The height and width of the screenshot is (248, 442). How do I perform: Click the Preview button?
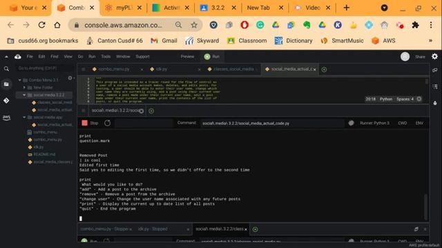pos(187,56)
